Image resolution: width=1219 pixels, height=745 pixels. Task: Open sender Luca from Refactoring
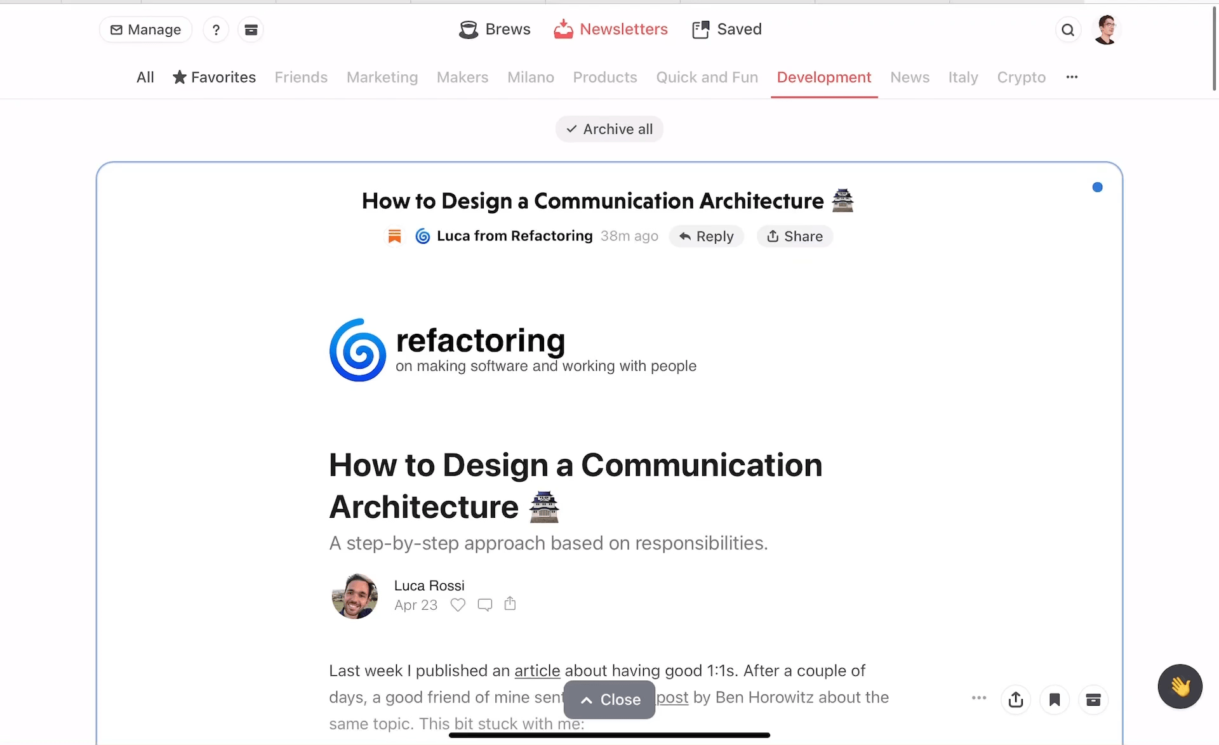click(x=514, y=236)
